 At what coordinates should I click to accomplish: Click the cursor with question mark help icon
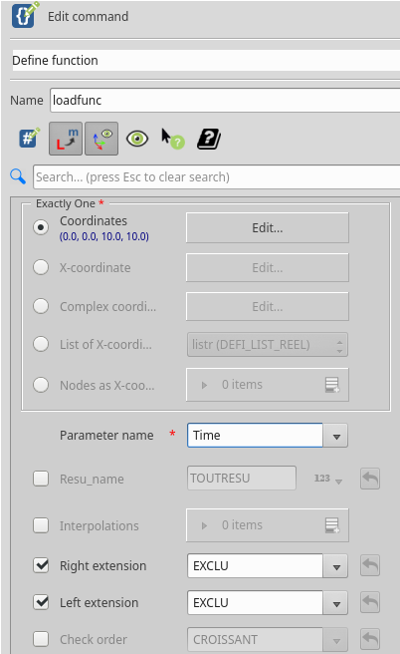tap(173, 139)
